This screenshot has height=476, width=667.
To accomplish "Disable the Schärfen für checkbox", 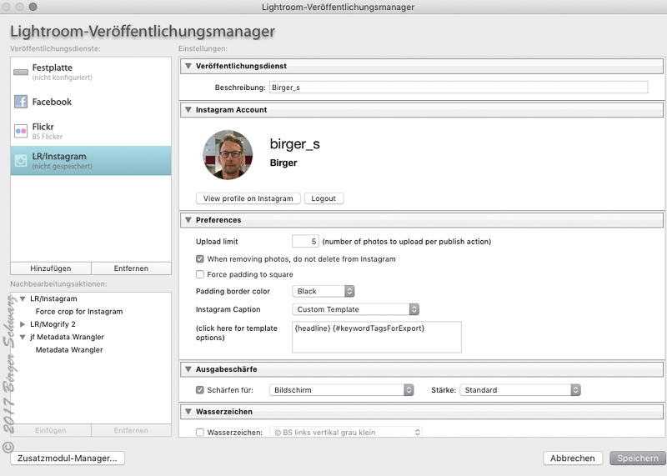I will click(199, 389).
